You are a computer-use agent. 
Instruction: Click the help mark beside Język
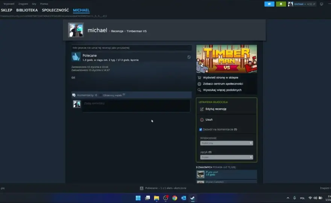coord(210,152)
